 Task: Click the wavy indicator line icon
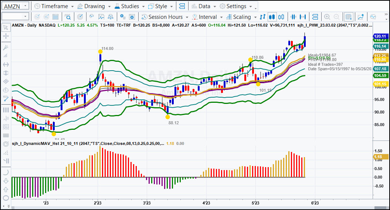tap(92, 17)
